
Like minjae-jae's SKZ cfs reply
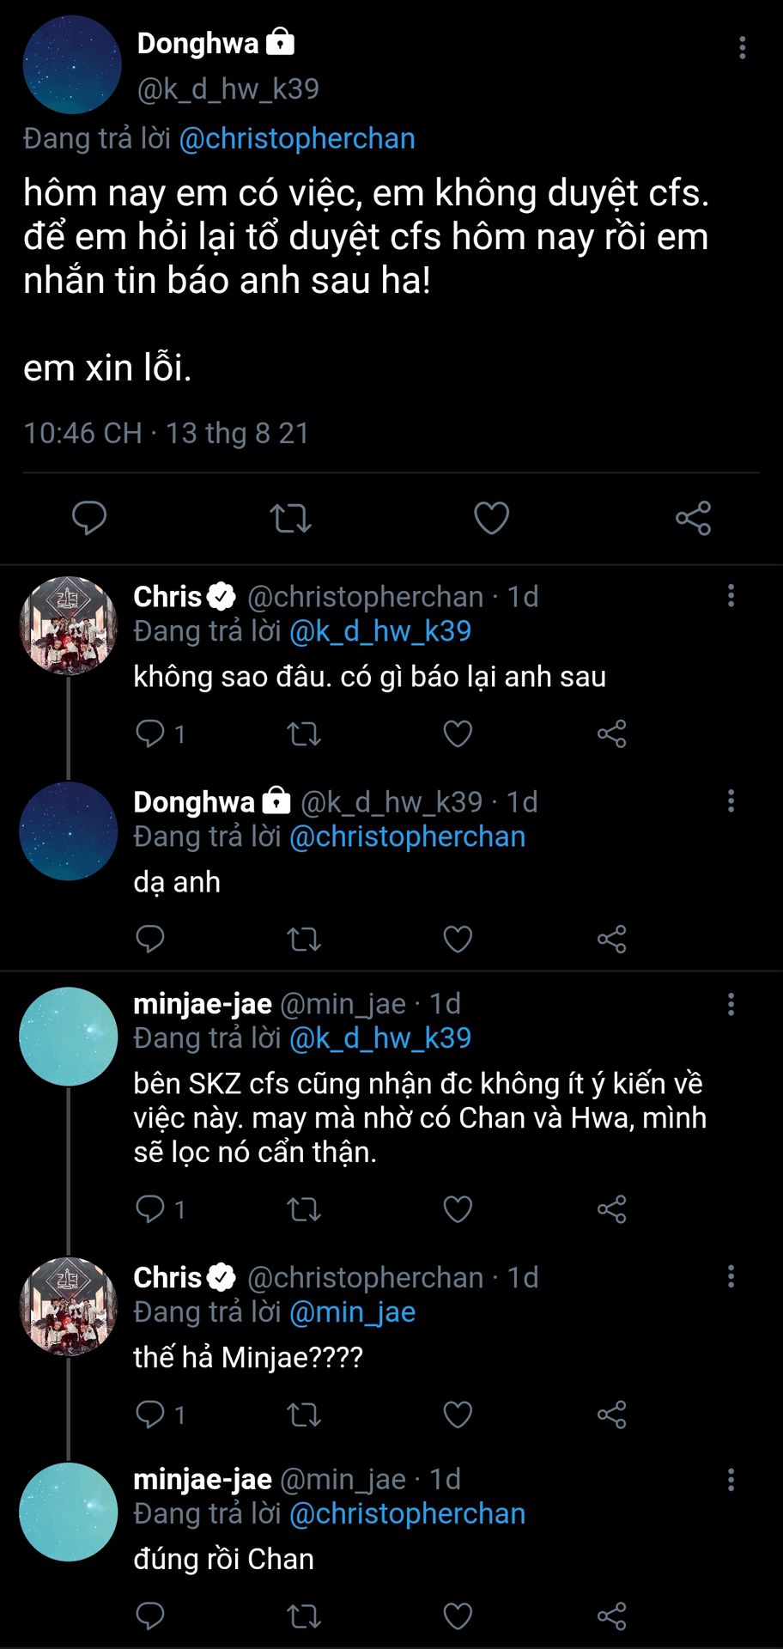pos(458,1209)
